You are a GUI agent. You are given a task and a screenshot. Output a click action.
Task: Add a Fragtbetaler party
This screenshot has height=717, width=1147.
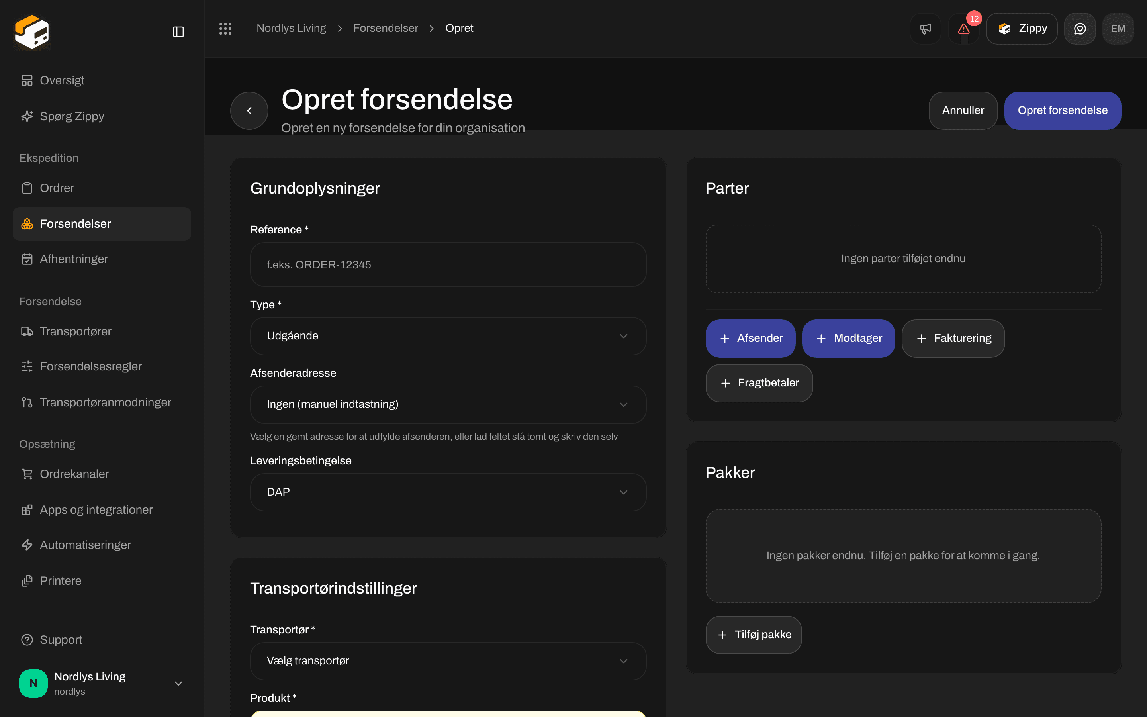tap(759, 383)
